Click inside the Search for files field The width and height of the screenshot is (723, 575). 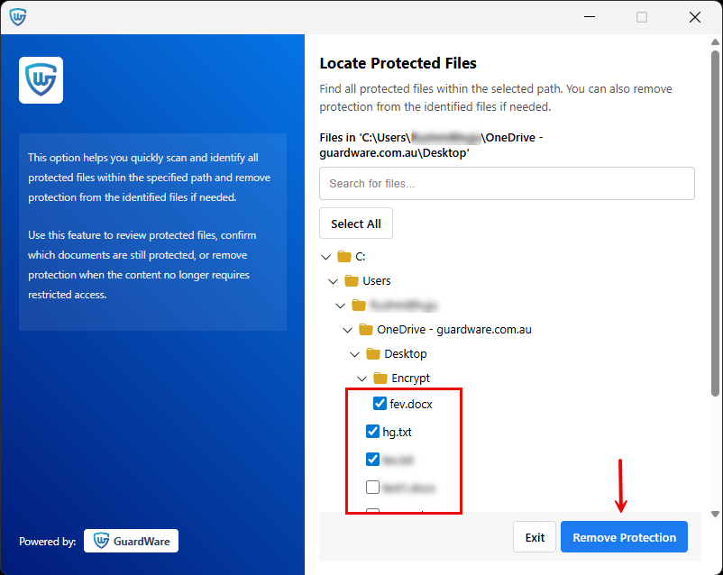[507, 183]
